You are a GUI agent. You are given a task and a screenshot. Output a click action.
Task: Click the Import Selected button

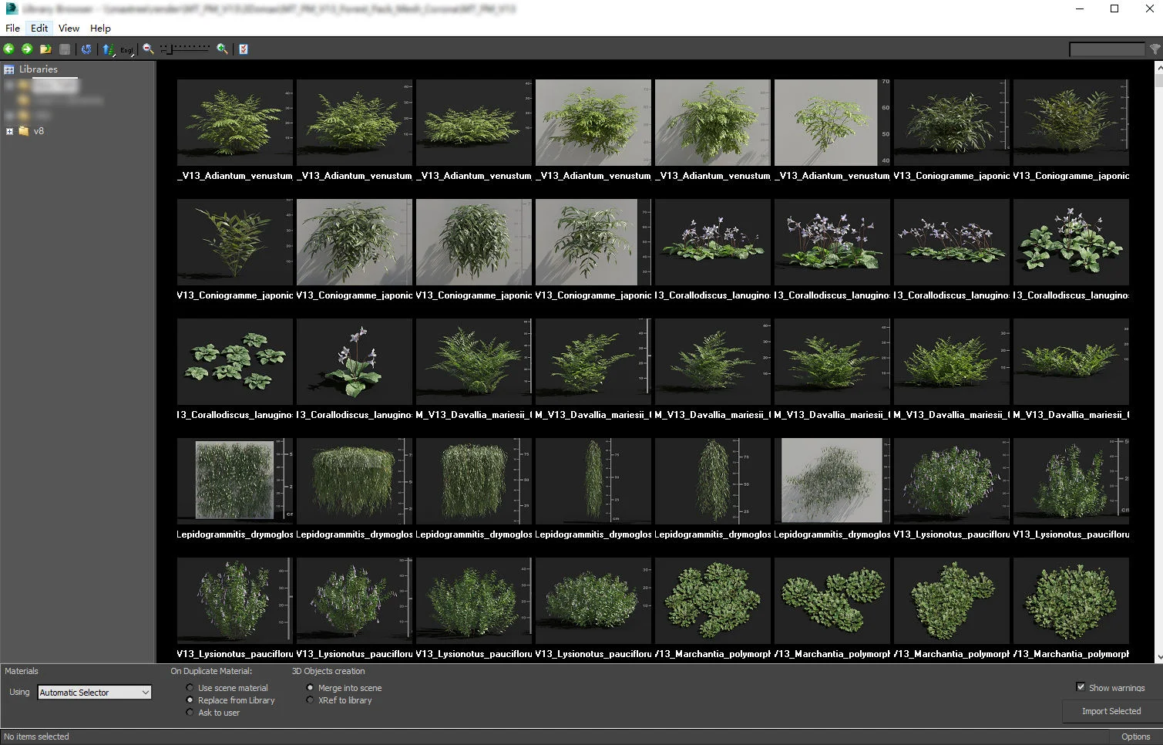coord(1110,710)
